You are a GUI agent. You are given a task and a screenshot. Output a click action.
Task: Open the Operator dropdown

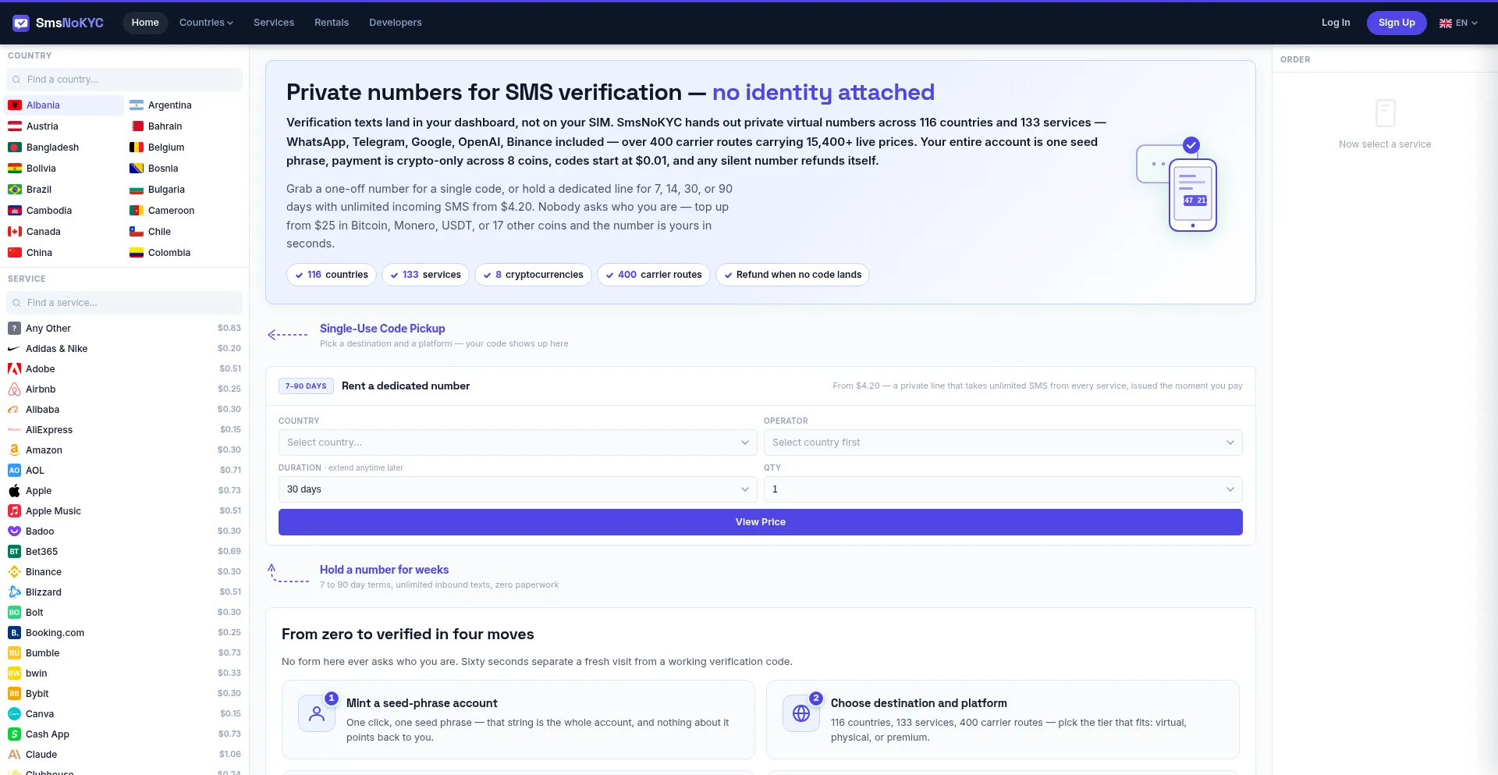point(1003,443)
